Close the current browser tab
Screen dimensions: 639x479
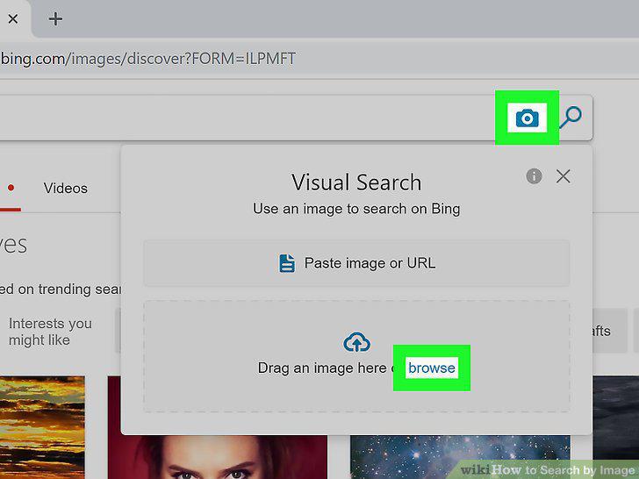tap(13, 18)
